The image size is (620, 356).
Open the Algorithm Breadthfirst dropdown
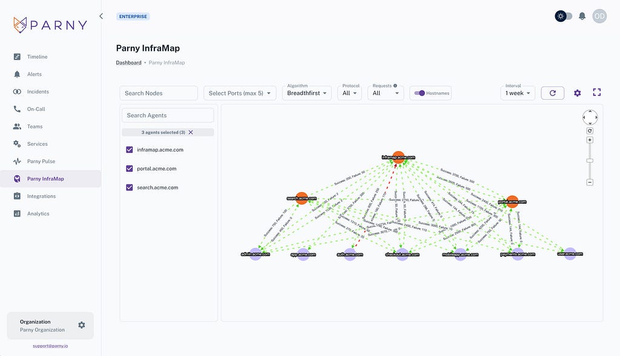[x=307, y=93]
